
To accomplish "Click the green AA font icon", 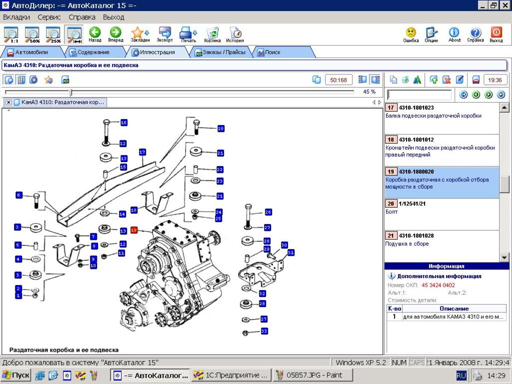I will pyautogui.click(x=417, y=79).
